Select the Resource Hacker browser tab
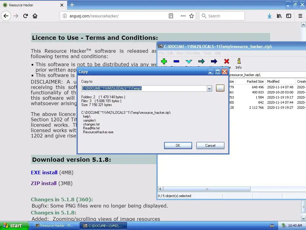Viewport: 306px width, 230px height. [x=33, y=5]
